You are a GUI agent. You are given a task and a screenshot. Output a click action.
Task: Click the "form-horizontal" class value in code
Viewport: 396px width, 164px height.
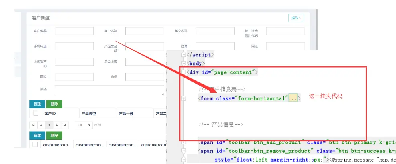(262, 99)
